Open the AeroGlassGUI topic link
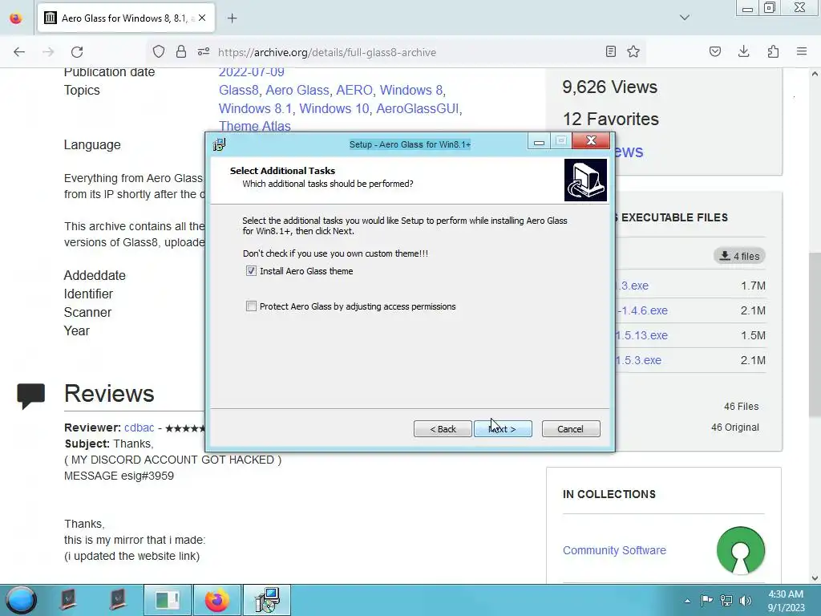 pos(417,108)
